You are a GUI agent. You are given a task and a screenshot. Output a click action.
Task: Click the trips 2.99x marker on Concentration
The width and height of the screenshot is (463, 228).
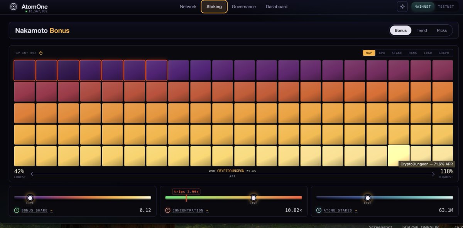coord(186,191)
